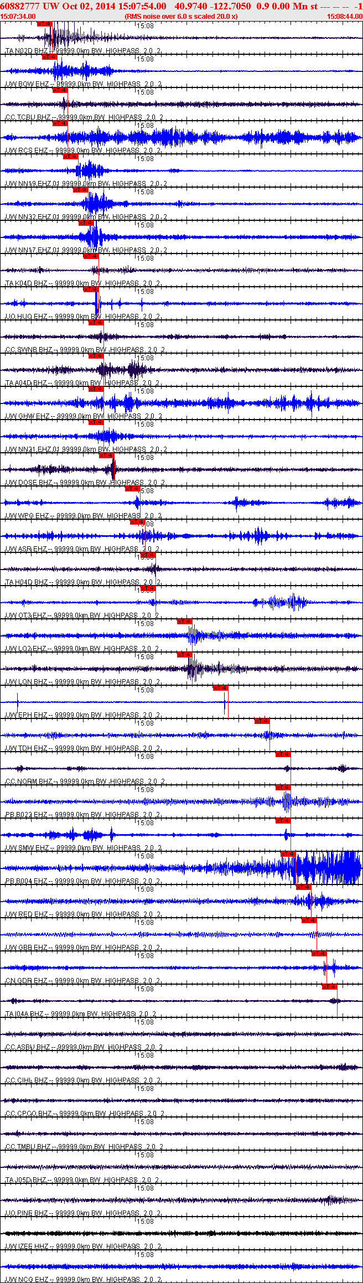
Task: Click the event ID 60882777 in header
Action: (20, 6)
